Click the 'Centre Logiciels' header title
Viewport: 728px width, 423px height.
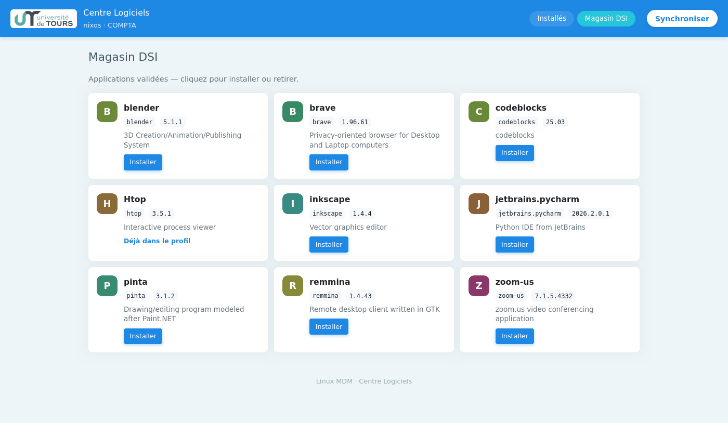(116, 13)
